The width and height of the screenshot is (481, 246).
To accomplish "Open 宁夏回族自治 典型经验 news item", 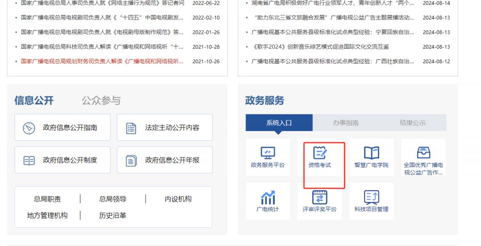I will point(333,32).
